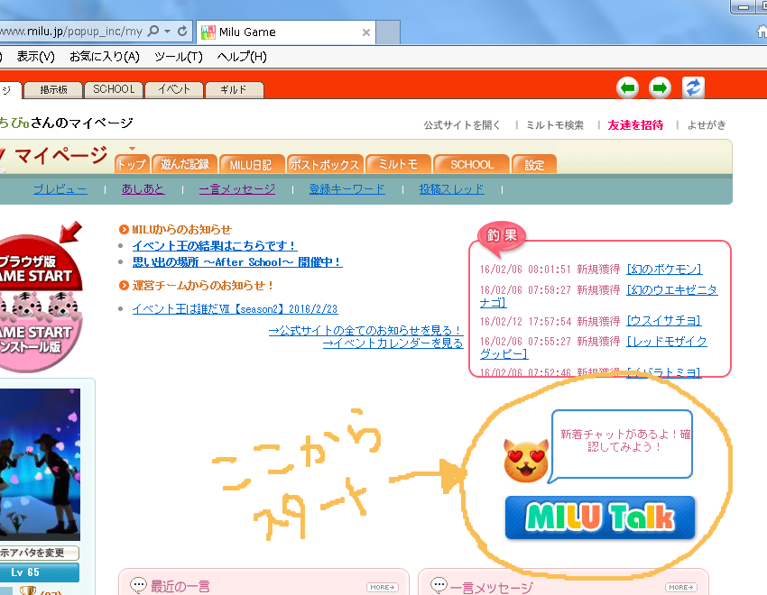Click the 一言メッセージ submenu link
This screenshot has width=767, height=595.
point(237,189)
